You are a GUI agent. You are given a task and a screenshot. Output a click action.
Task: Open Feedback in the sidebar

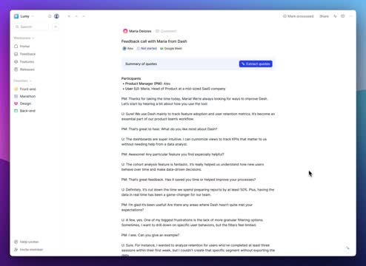coord(27,54)
